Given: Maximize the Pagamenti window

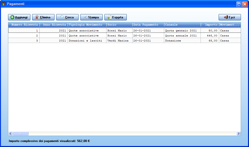Looking at the screenshot, I should point(239,4).
